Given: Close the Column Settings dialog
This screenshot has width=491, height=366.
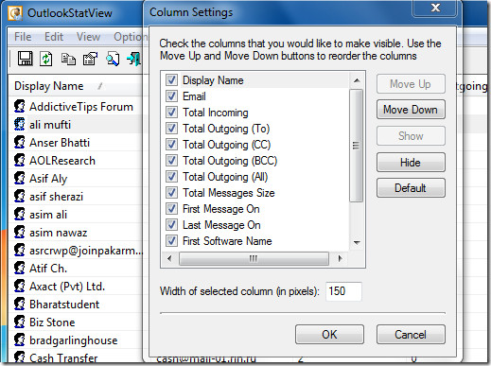Looking at the screenshot, I should [x=435, y=8].
